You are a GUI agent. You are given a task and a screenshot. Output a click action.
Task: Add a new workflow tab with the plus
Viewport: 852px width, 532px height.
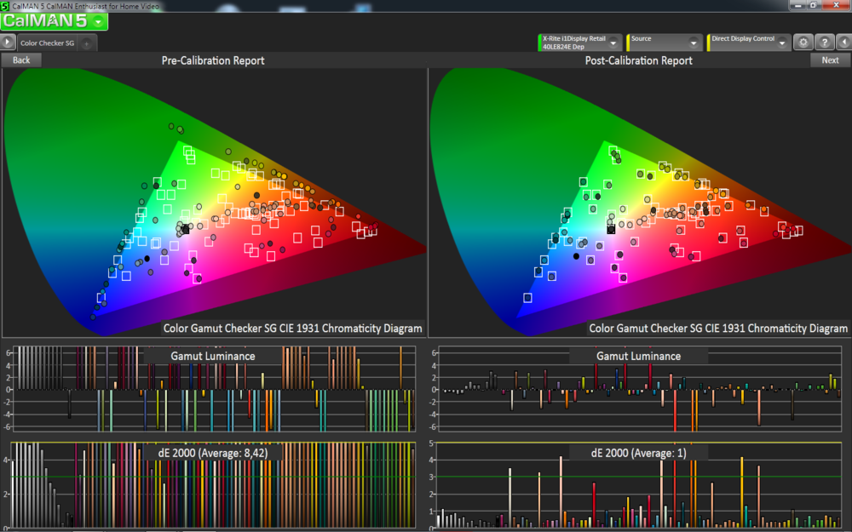point(86,42)
